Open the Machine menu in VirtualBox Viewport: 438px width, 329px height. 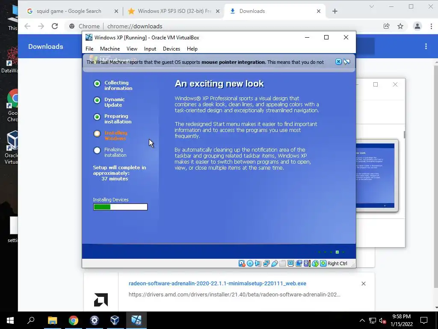[110, 49]
